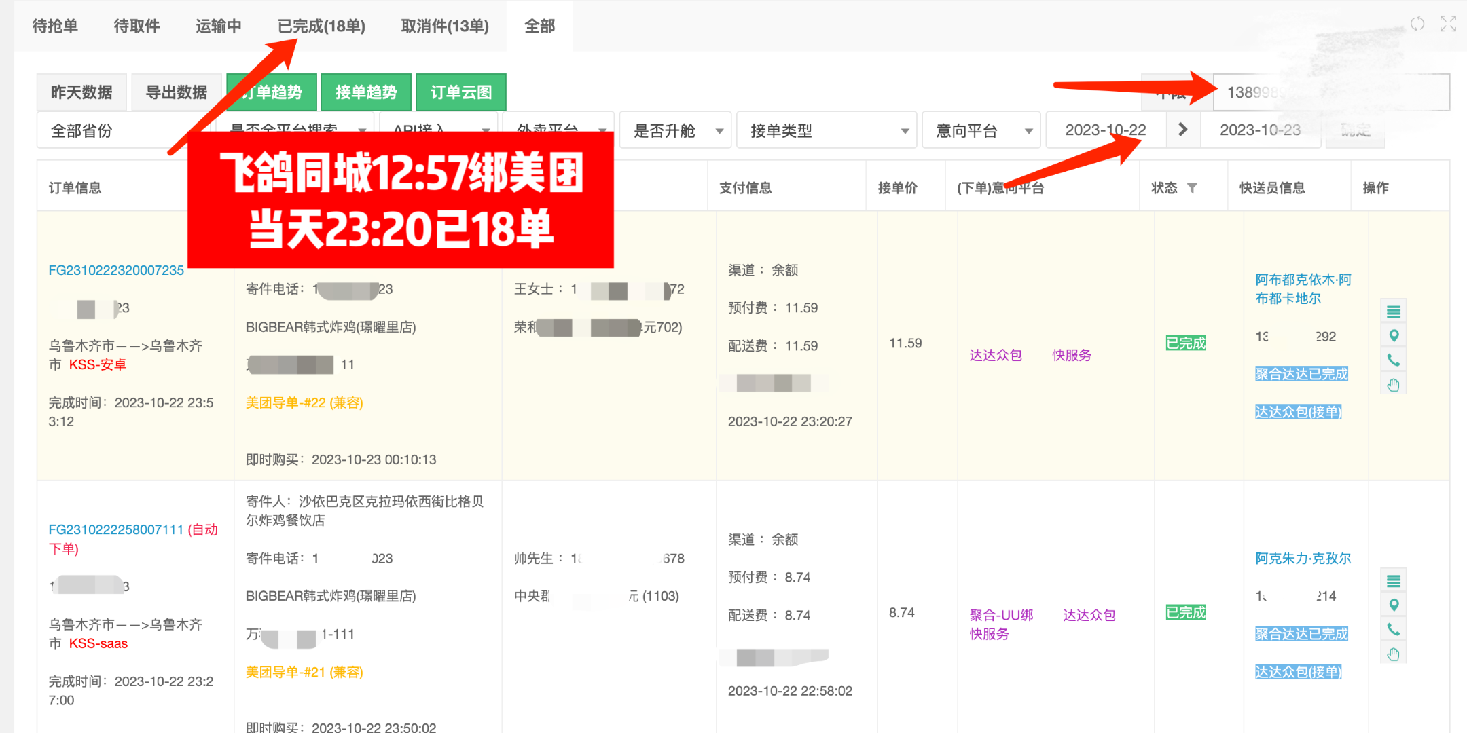
Task: Expand the 是否升舱 dropdown
Action: click(x=675, y=130)
